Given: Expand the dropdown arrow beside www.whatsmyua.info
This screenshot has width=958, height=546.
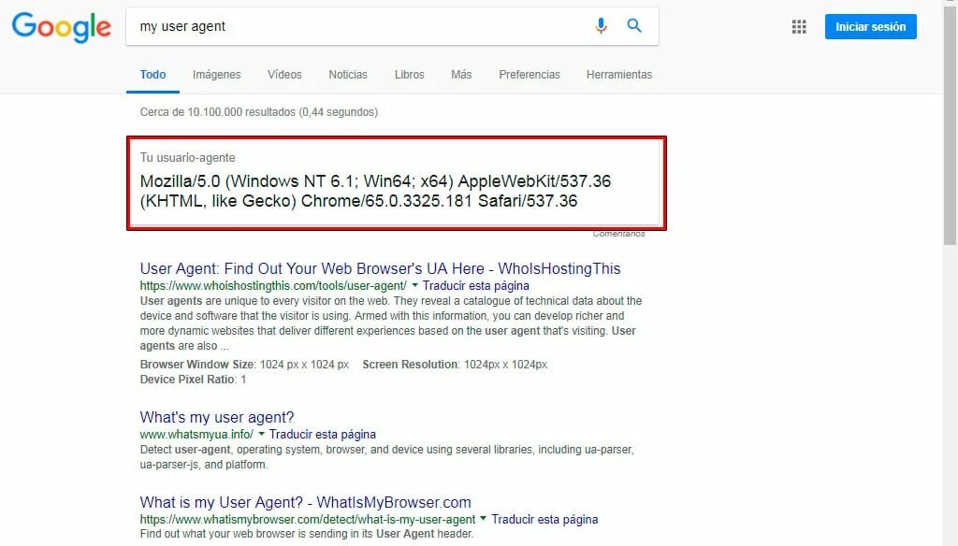Looking at the screenshot, I should 262,434.
